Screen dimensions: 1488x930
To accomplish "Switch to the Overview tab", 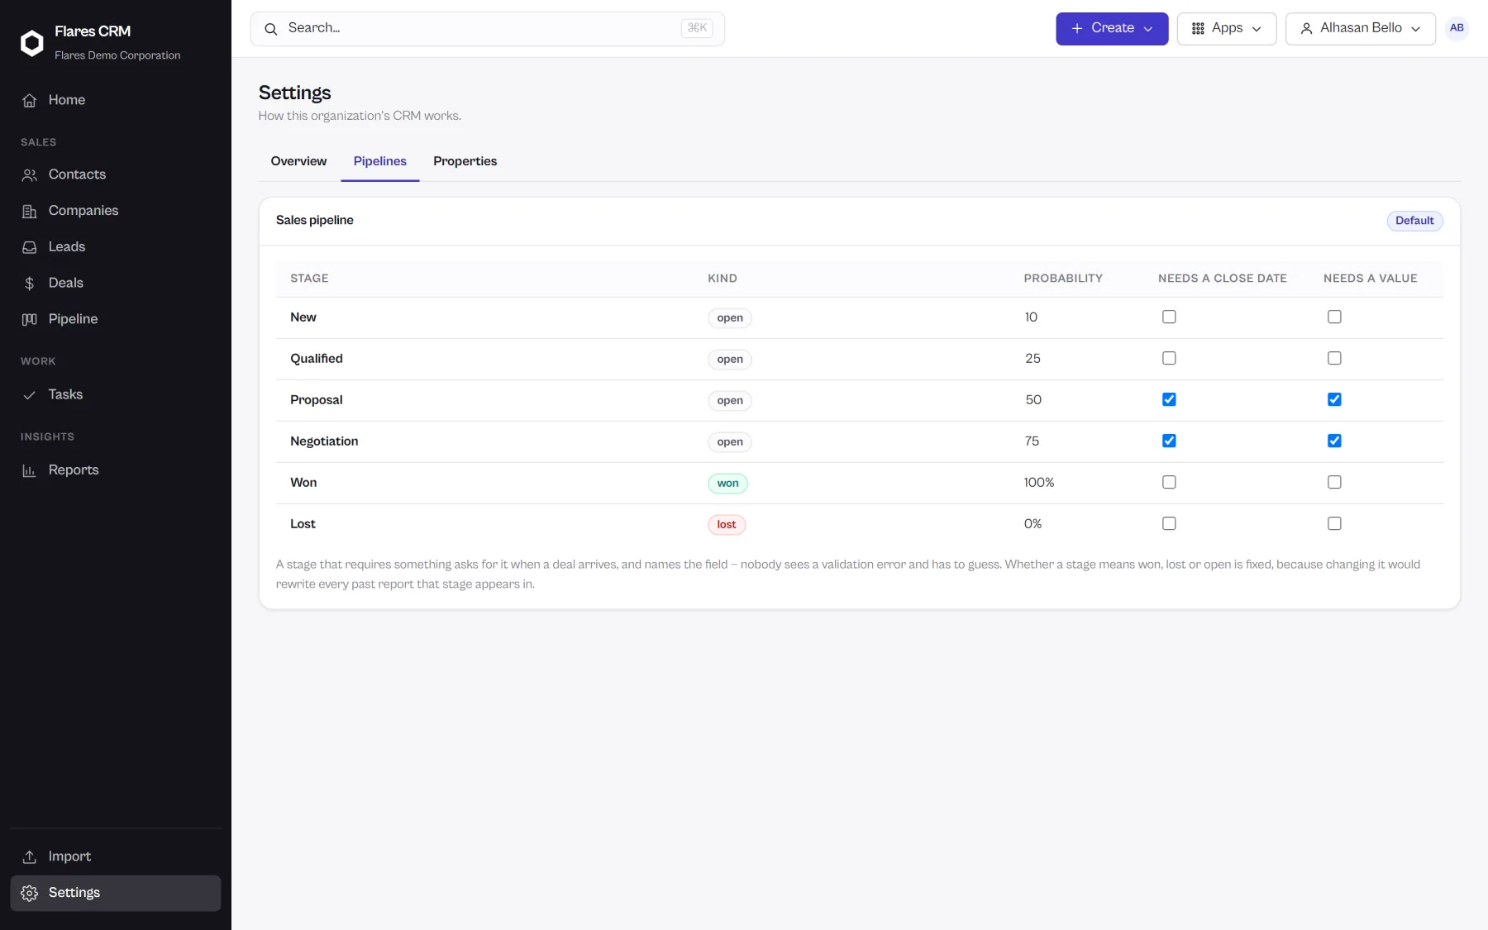I will point(298,161).
